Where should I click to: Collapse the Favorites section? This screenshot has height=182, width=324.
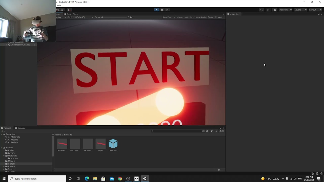pyautogui.click(x=2, y=134)
